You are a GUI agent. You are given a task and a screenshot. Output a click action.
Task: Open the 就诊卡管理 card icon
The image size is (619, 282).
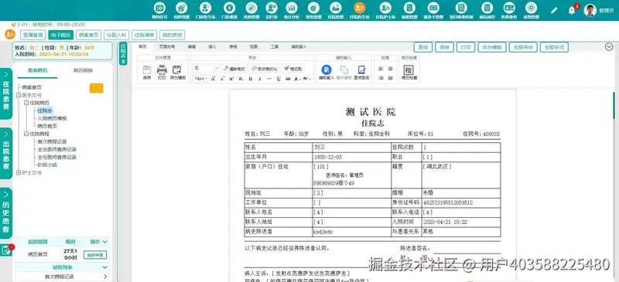(433, 8)
